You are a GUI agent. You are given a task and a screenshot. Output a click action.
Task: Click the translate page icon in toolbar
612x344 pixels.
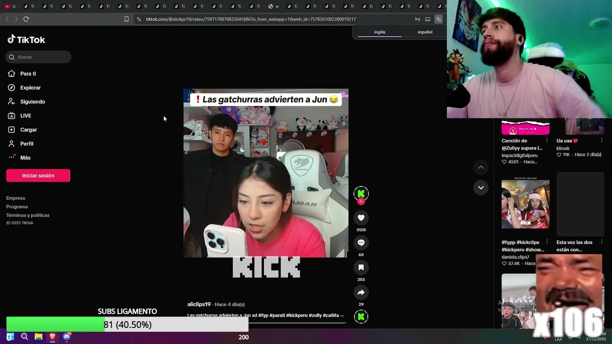(438, 19)
